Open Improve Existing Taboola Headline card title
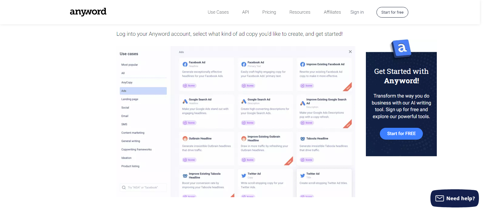 205,176
